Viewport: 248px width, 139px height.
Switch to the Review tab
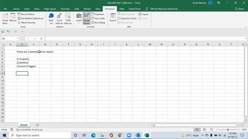(87, 9)
